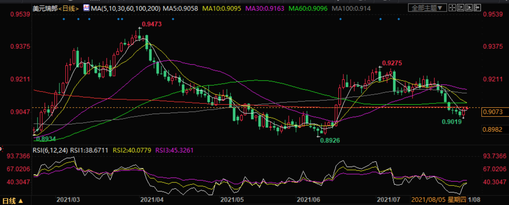This screenshot has height=205, width=509.
Task: Click the current price 0.9073 box
Action: 495,112
